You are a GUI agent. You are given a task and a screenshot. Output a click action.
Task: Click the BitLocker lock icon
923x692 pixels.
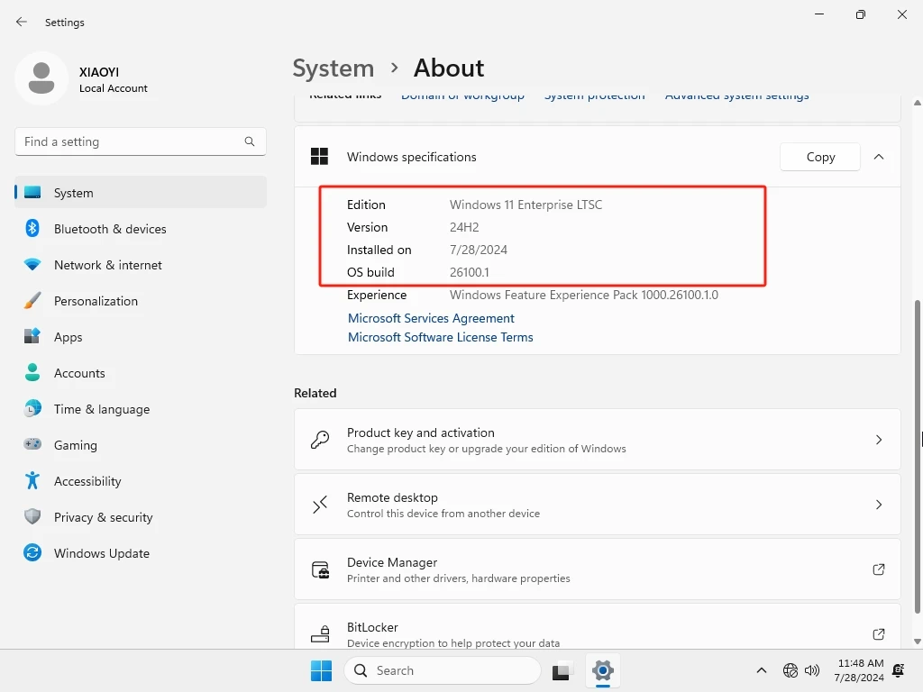coord(320,633)
